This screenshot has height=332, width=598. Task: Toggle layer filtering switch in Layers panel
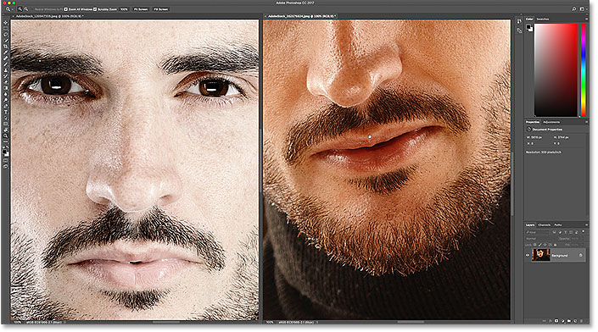pos(583,231)
